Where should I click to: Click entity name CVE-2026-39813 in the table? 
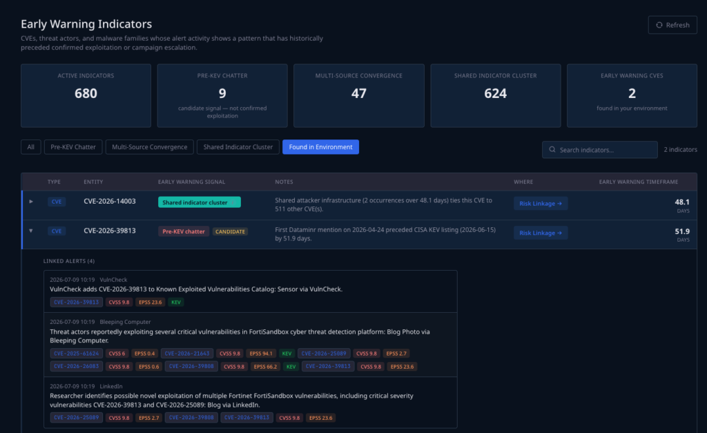click(110, 231)
